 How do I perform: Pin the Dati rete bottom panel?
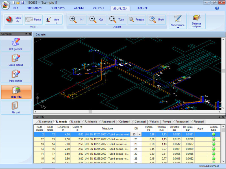(x=220, y=117)
